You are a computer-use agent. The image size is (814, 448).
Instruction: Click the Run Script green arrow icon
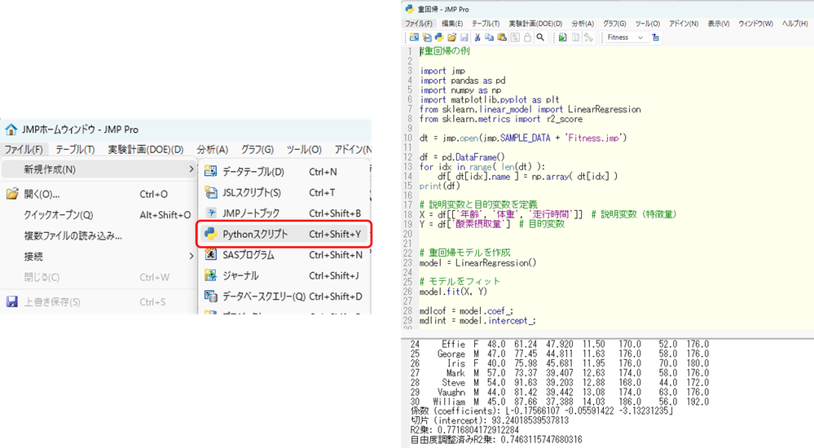563,37
